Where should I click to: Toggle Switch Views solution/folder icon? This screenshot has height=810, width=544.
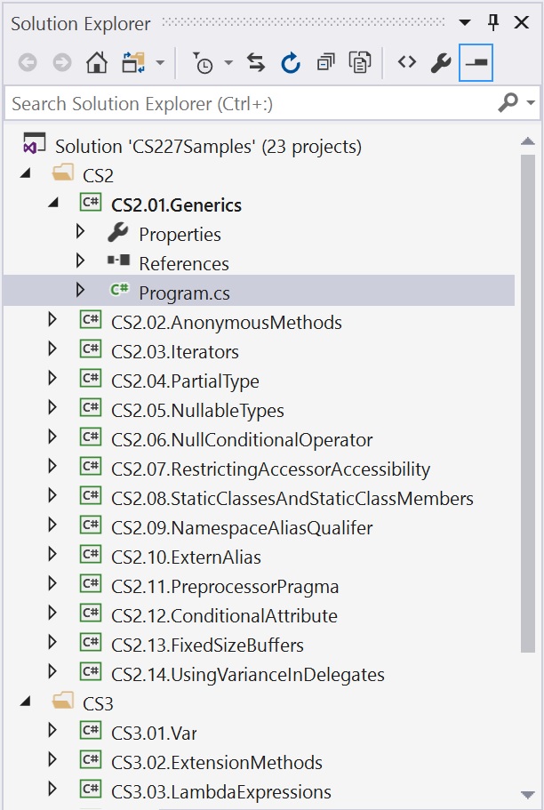pyautogui.click(x=133, y=63)
